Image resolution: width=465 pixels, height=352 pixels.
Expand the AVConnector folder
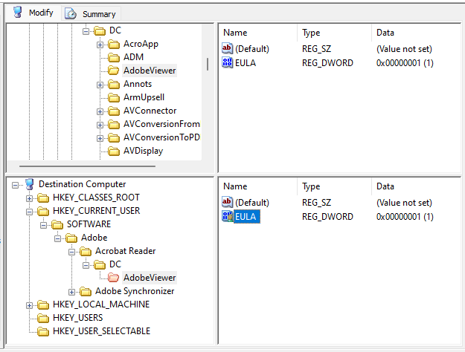[100, 111]
